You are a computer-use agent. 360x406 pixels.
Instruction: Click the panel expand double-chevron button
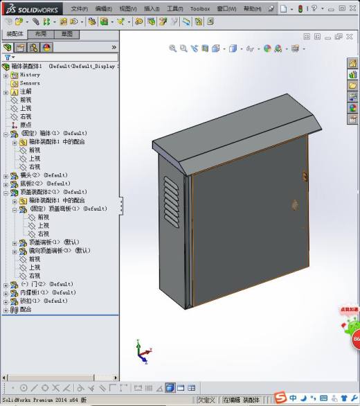[114, 47]
